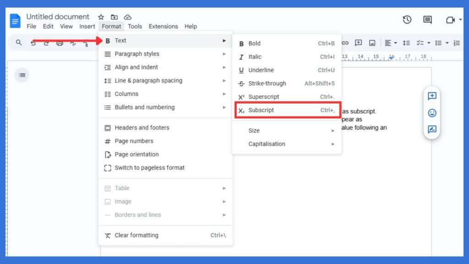The height and width of the screenshot is (264, 469).
Task: Open the text alignment dropdown in toolbar
Action: click(391, 43)
